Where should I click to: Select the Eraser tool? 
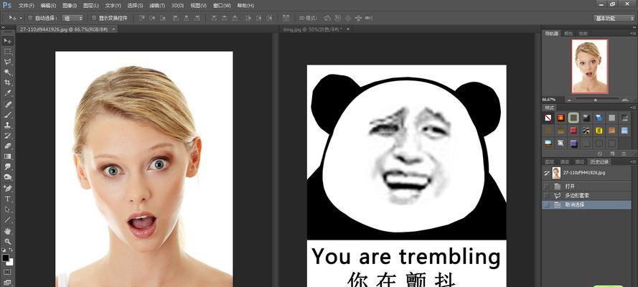click(x=7, y=146)
